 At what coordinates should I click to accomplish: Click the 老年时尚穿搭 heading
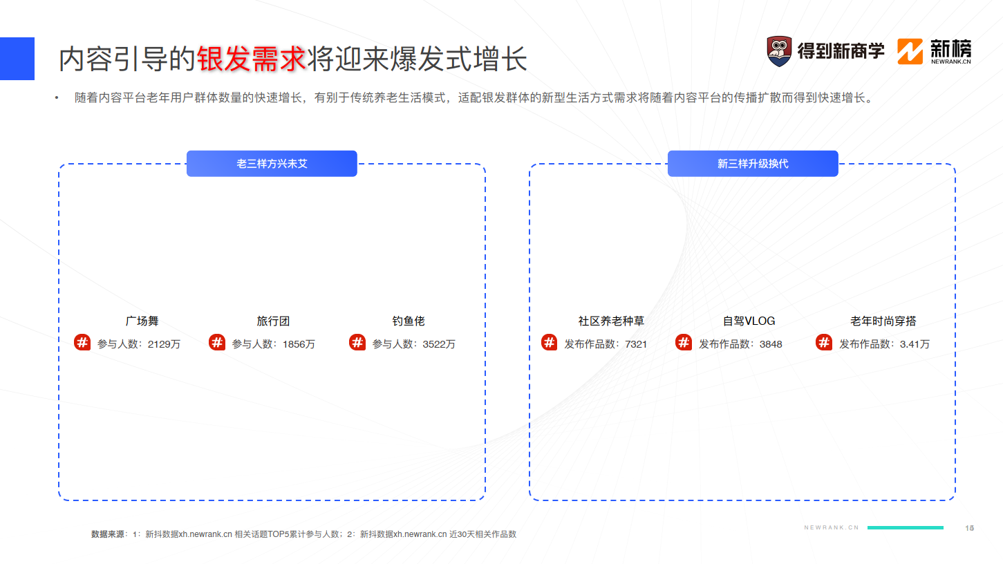pyautogui.click(x=883, y=321)
